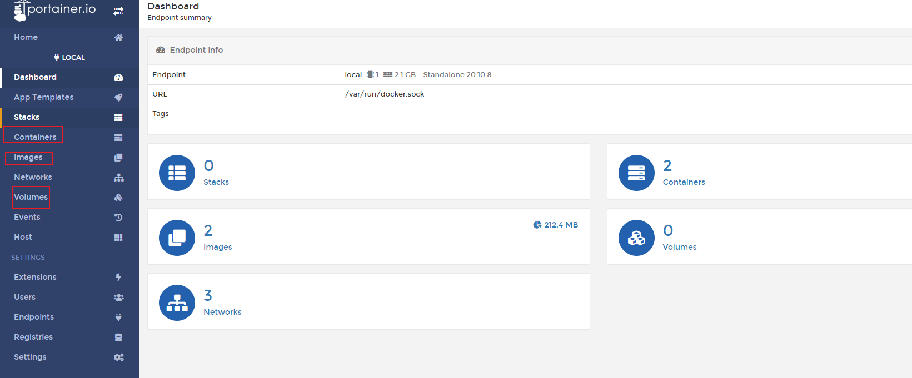
Task: Click the Home house icon
Action: [118, 38]
